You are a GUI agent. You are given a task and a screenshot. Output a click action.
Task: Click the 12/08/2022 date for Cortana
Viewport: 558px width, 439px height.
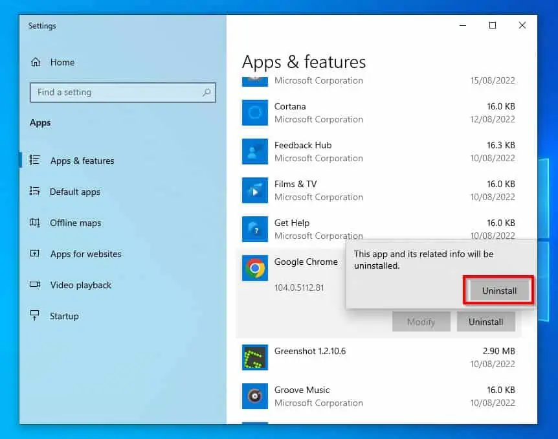point(493,119)
